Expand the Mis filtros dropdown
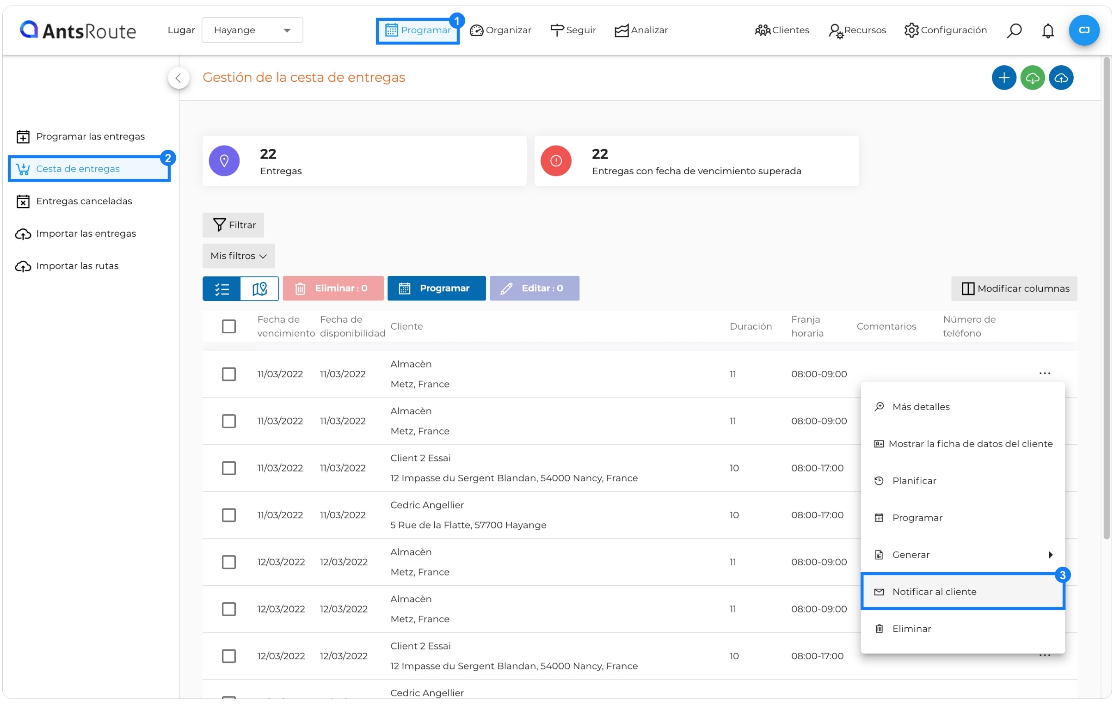1114x704 pixels. click(x=238, y=256)
